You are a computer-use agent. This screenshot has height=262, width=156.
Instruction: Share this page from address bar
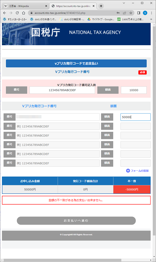(124, 13)
